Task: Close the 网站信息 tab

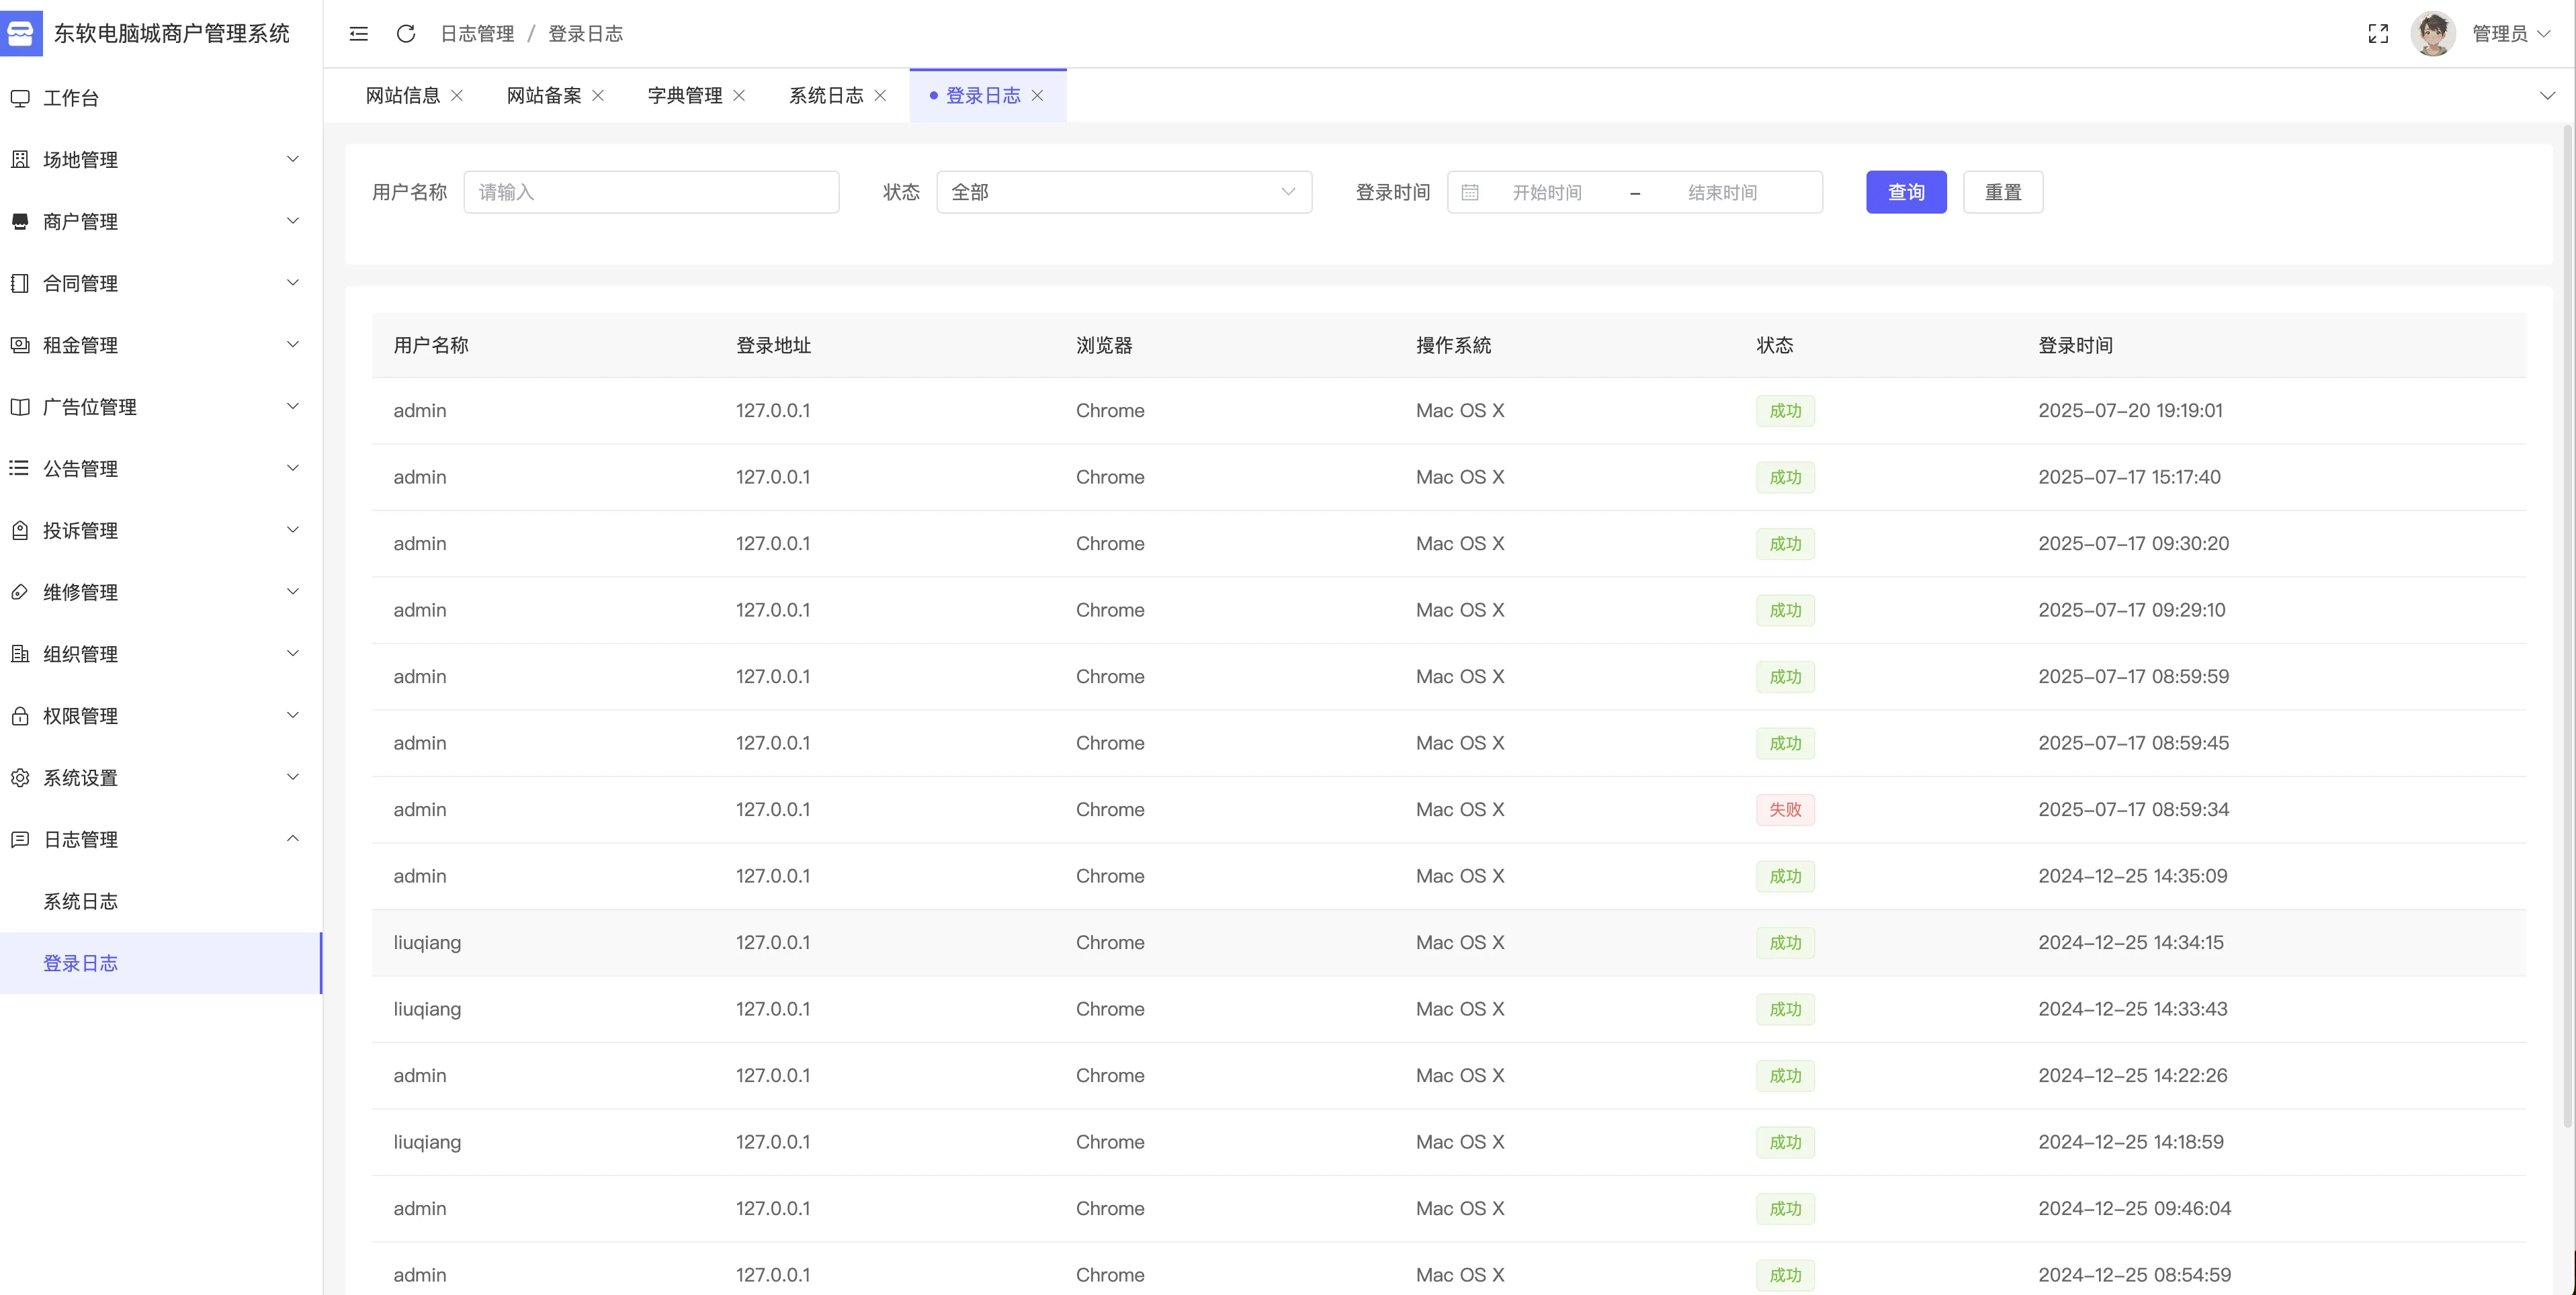Action: click(x=457, y=95)
